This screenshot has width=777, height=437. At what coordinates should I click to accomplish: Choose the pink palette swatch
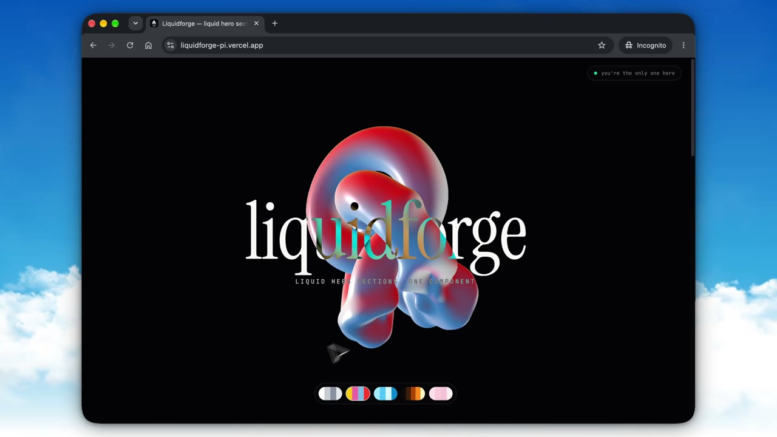click(441, 393)
